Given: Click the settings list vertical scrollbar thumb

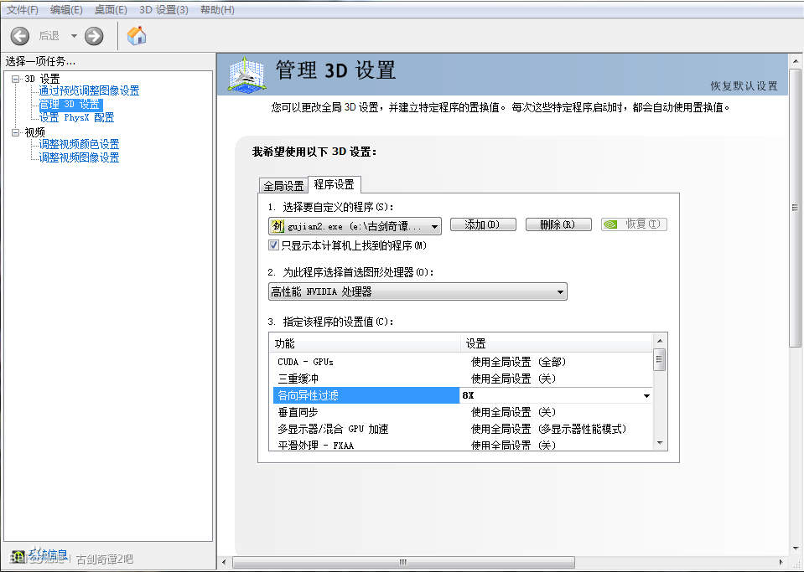Looking at the screenshot, I should [660, 359].
